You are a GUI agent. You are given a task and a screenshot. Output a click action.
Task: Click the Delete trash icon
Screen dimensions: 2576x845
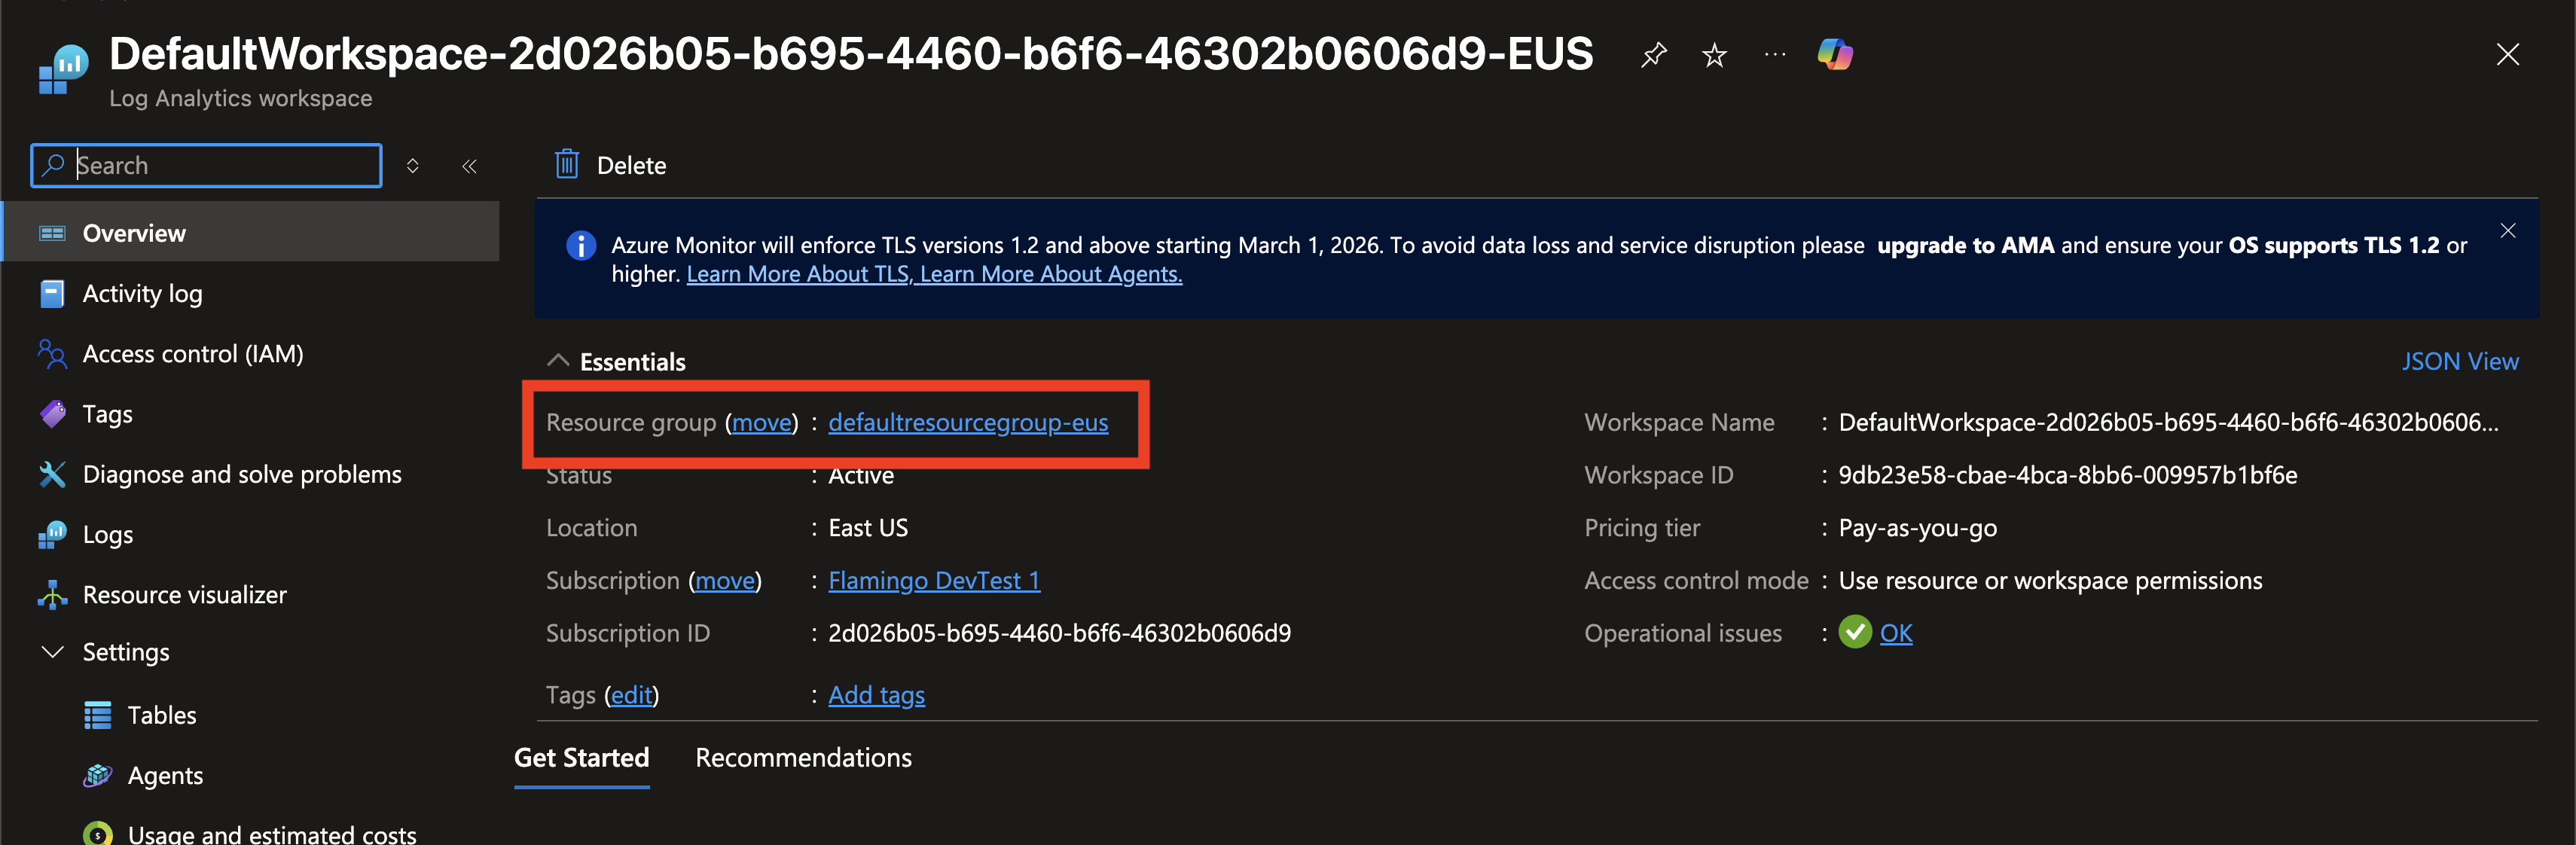click(567, 164)
